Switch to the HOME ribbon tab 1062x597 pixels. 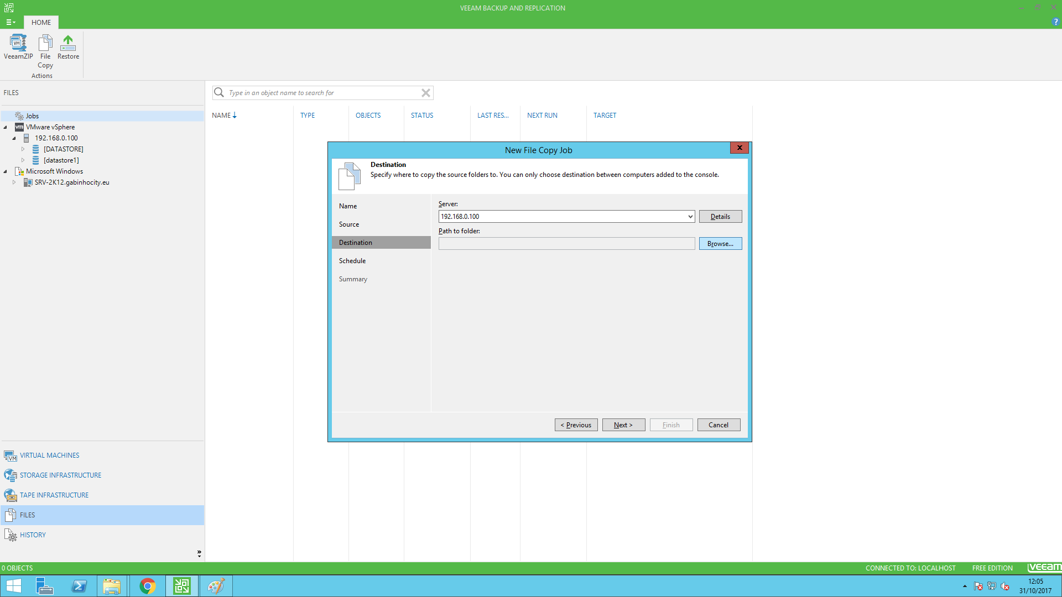41,22
